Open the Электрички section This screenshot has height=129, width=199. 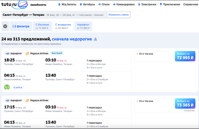(x=149, y=4)
